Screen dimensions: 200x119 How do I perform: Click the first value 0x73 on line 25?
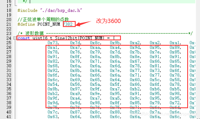coord(52,43)
